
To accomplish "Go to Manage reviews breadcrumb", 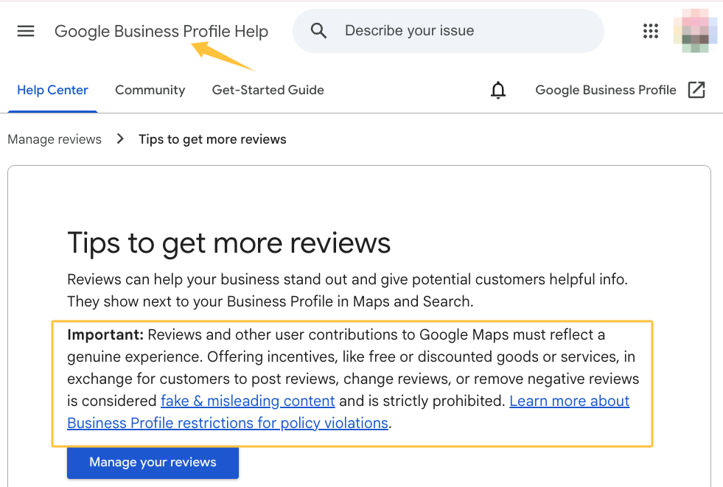I will pyautogui.click(x=55, y=139).
